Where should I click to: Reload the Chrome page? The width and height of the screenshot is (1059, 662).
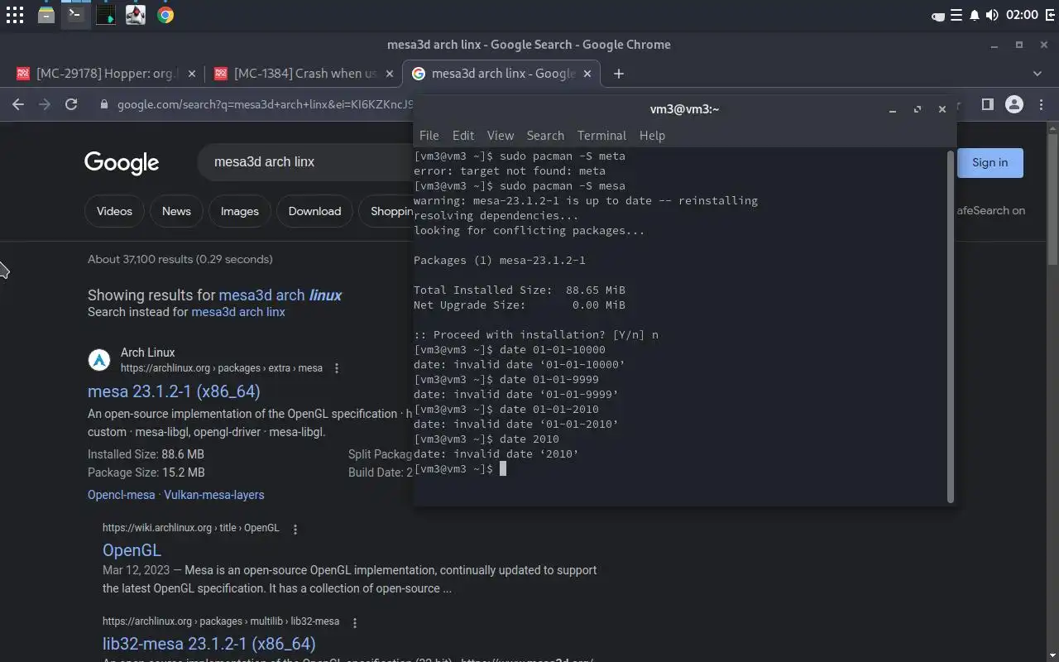(71, 104)
